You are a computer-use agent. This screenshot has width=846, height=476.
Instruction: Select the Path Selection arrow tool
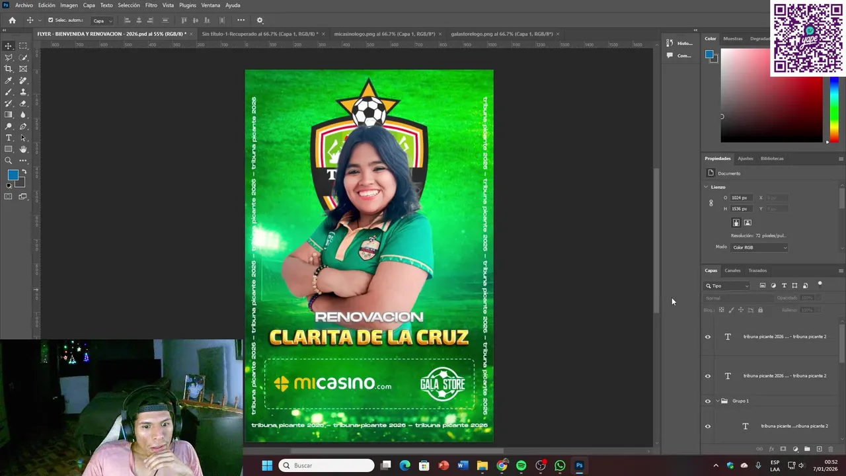point(23,138)
